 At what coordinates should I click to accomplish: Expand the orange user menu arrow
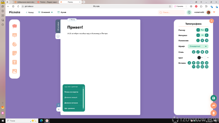[214, 12]
